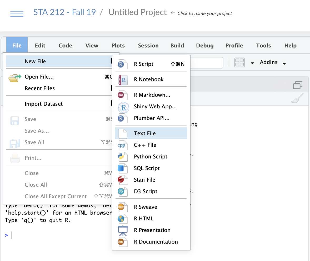Select R Notebook menu entry
Viewport: 310px width, 261px height.
[x=151, y=80]
